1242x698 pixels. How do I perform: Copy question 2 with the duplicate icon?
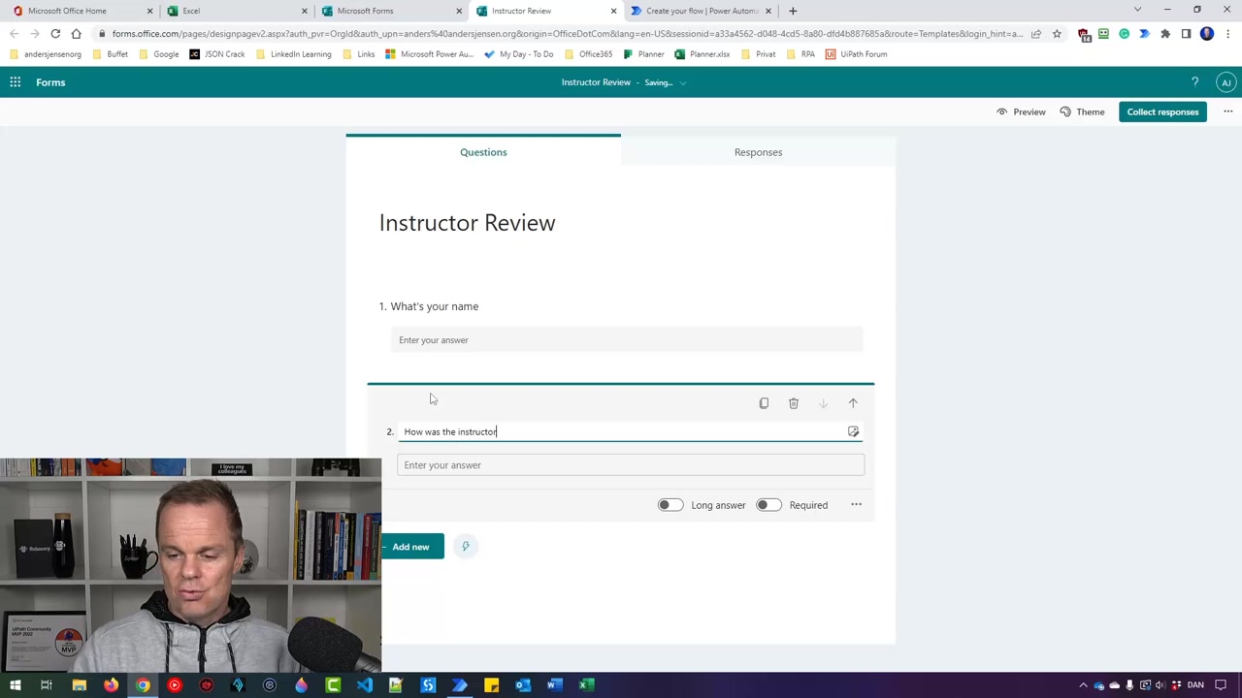click(x=764, y=403)
